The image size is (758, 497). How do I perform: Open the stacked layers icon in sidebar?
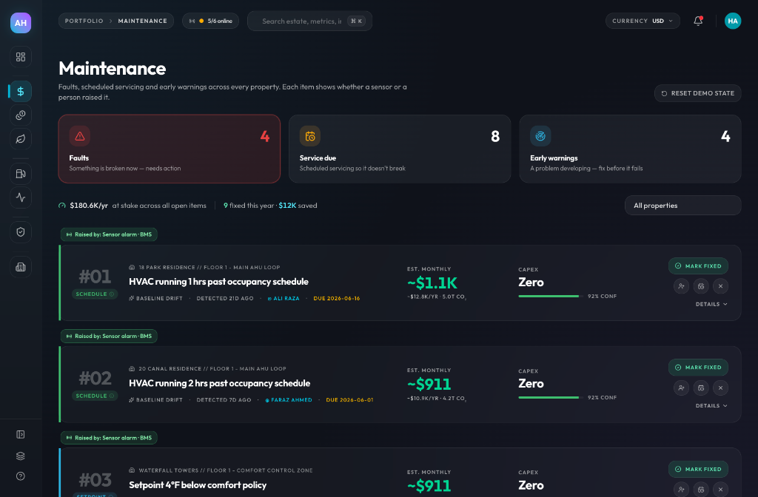tap(21, 456)
